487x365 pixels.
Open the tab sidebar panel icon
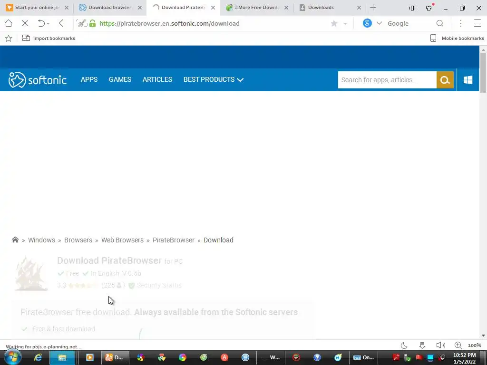(412, 8)
